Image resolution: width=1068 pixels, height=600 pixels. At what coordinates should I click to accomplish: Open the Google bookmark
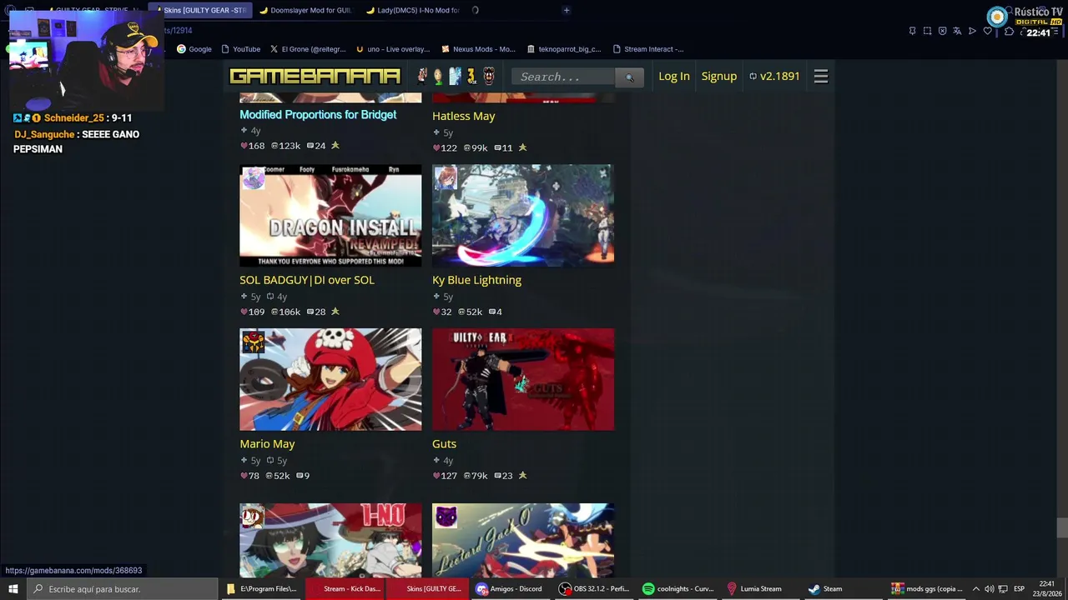tap(194, 49)
